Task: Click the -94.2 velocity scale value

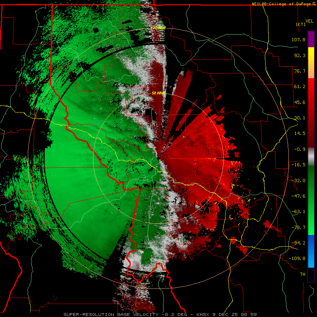Action: [x=298, y=243]
